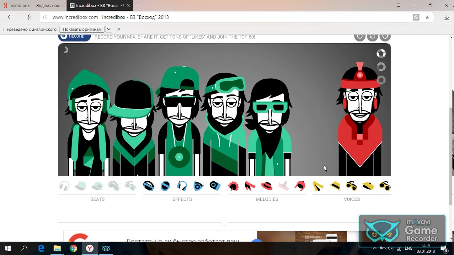This screenshot has height=255, width=454.
Task: Open the Movavi owl taskbar icon
Action: [106, 249]
